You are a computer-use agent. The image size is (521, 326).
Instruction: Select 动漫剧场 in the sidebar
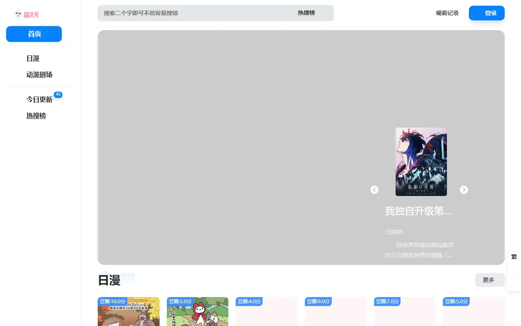point(39,75)
